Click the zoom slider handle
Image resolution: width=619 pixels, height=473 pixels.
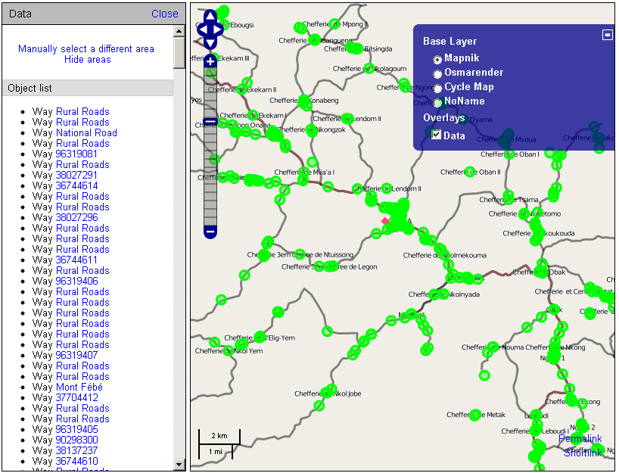click(210, 121)
